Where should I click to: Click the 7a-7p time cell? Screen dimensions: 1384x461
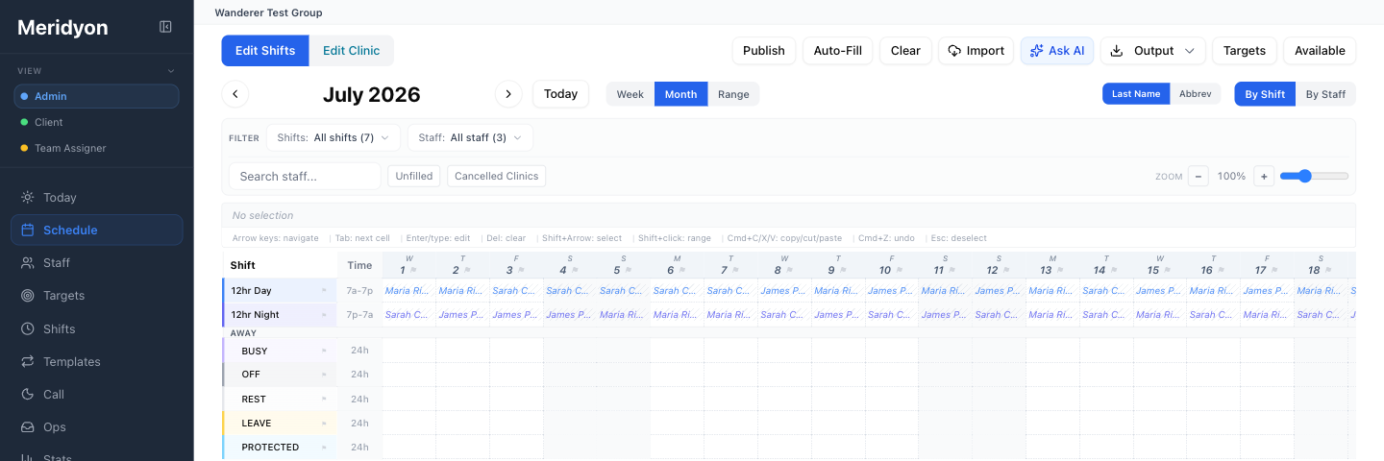point(359,290)
